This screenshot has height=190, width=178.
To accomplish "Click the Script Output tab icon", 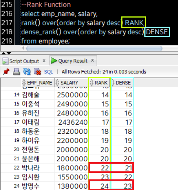I will pyautogui.click(x=5, y=61).
